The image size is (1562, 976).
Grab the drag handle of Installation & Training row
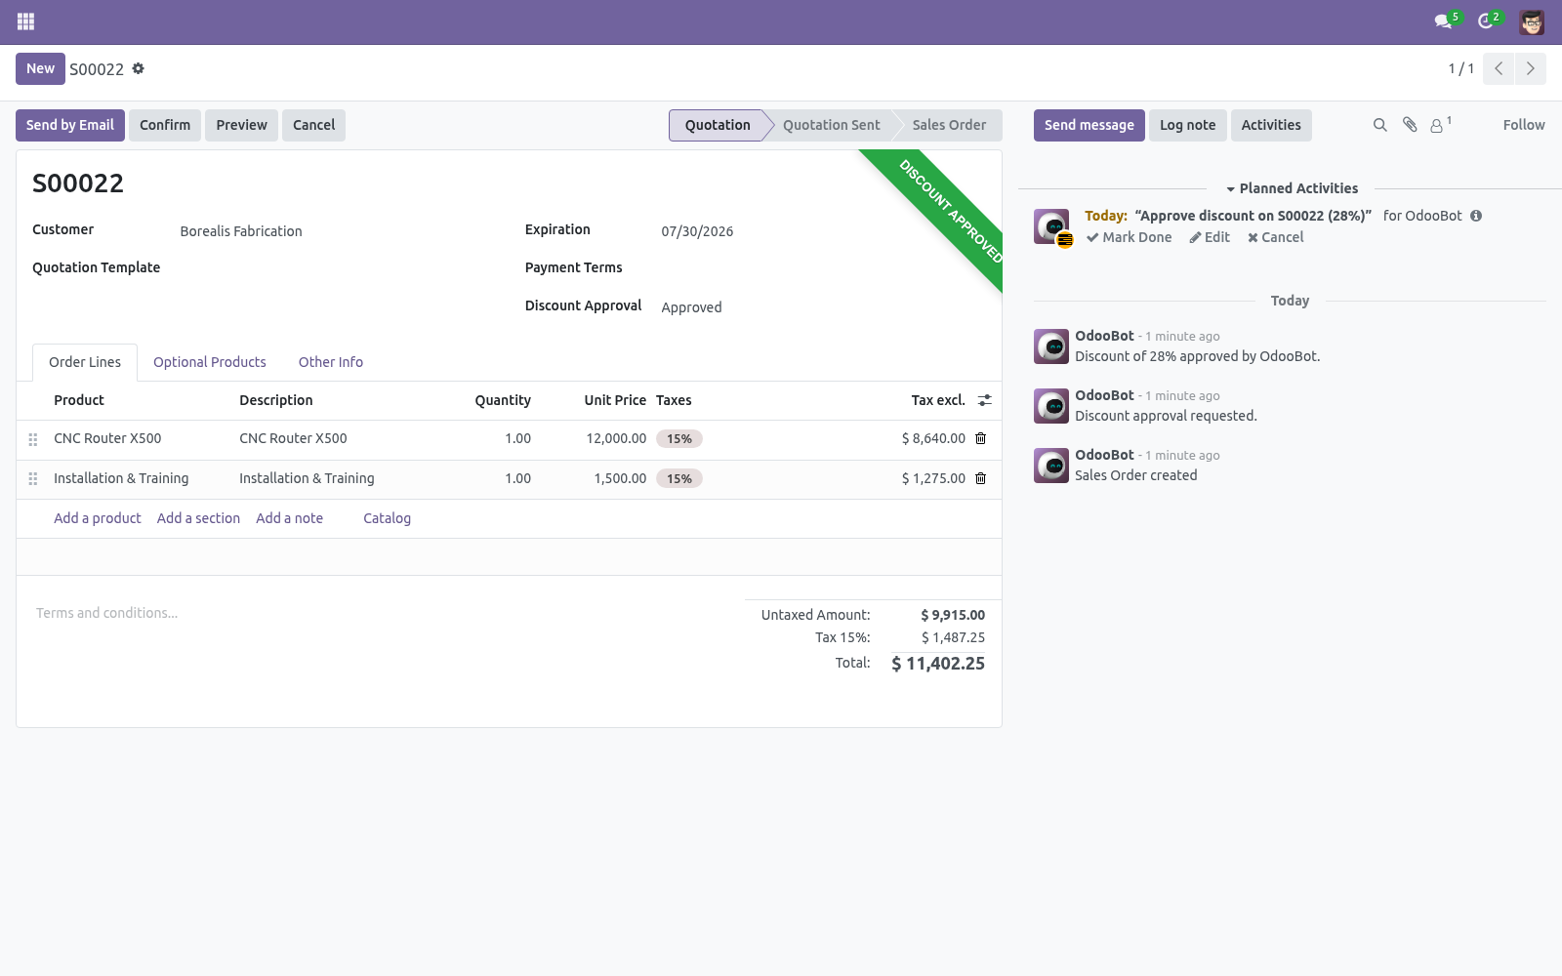(33, 479)
